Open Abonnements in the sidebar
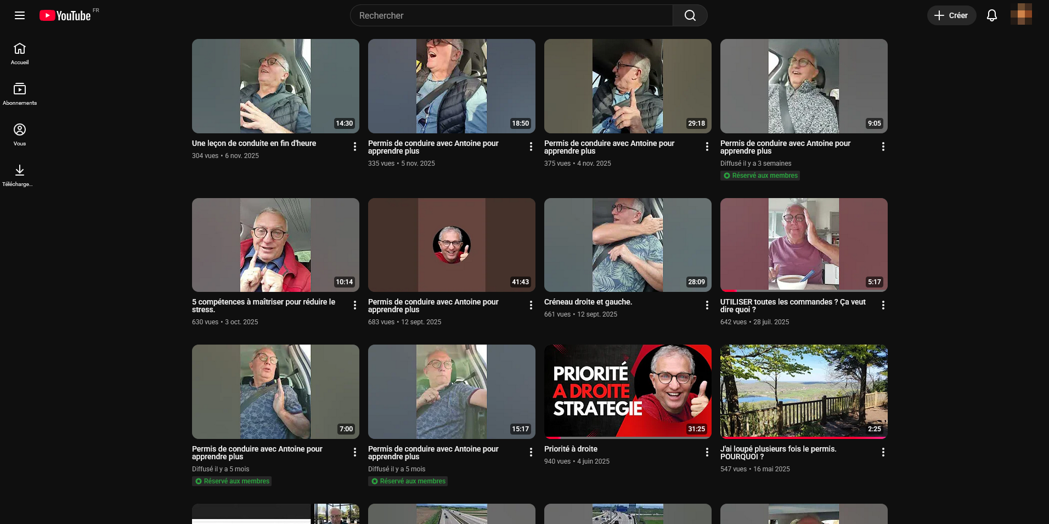Image resolution: width=1049 pixels, height=524 pixels. point(20,94)
